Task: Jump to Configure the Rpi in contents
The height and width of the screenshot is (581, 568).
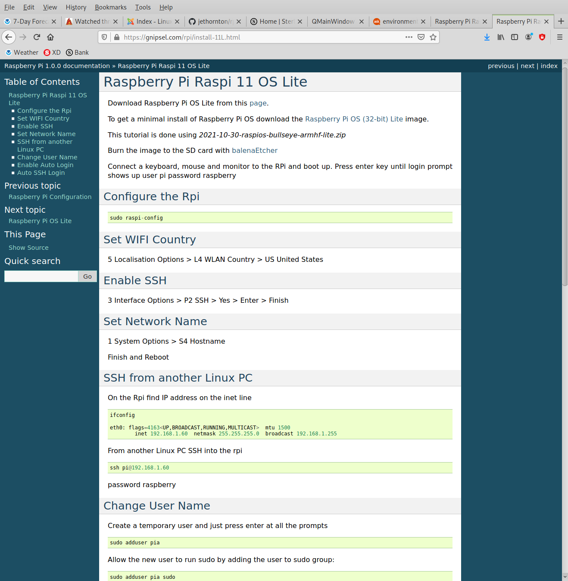Action: point(44,111)
